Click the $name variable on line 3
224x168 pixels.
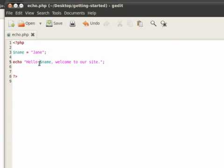[19, 52]
